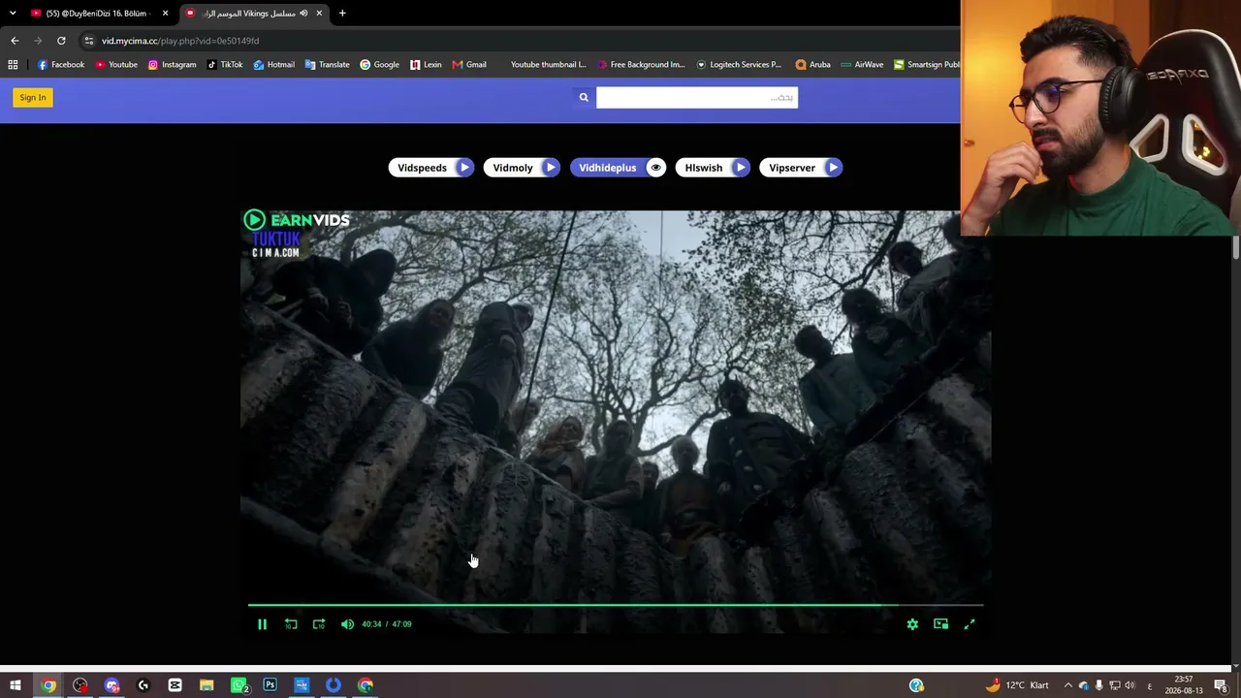Open WhatsApp from the taskbar

[x=239, y=685]
